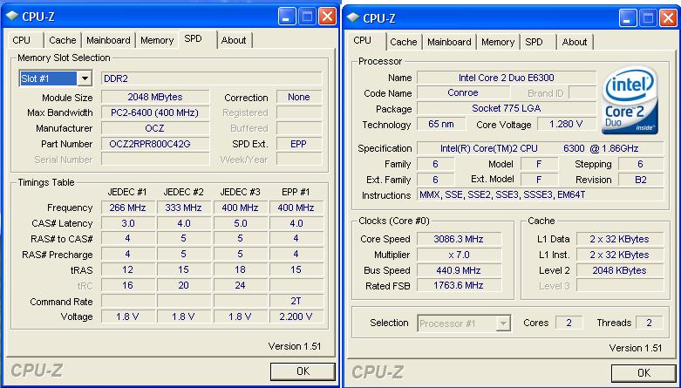Click the technology value 65 nm

[441, 124]
